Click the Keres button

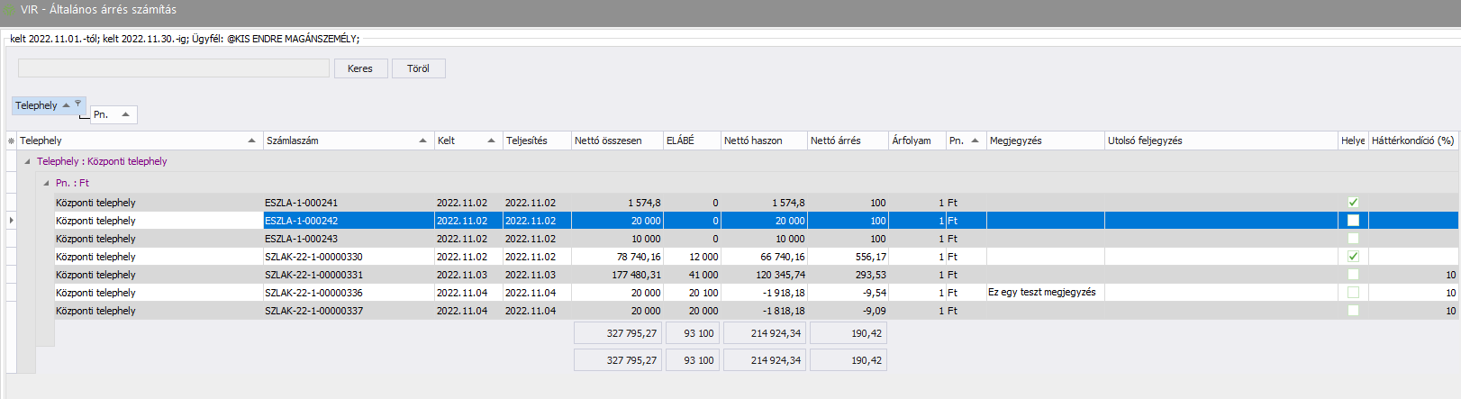pos(360,68)
